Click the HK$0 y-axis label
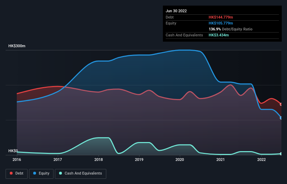Screen dimensions: 287x184 pos(13,151)
